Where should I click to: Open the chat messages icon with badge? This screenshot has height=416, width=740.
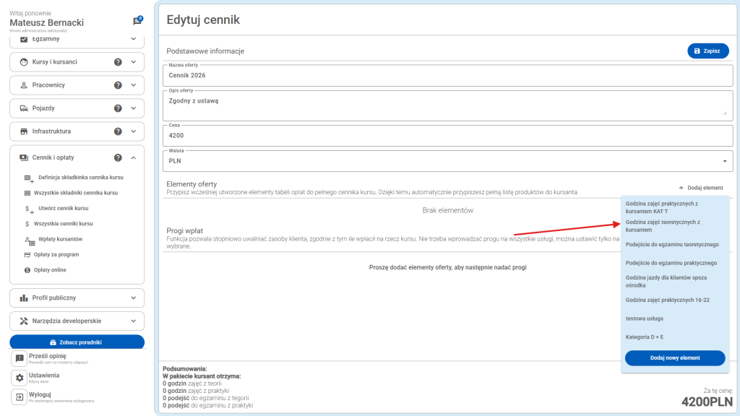click(x=137, y=21)
